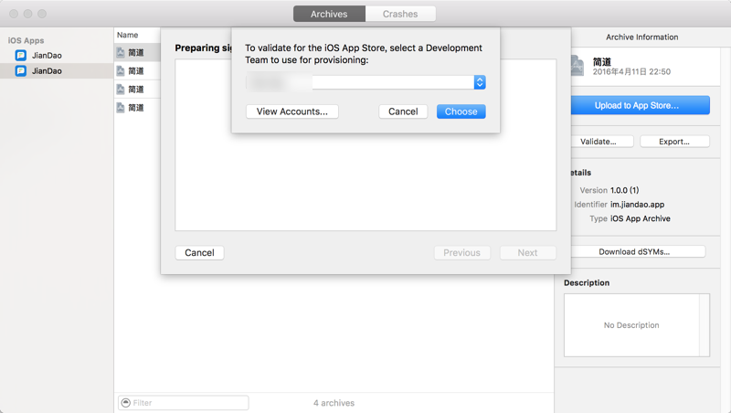This screenshot has height=413, width=731.
Task: Click the identifier im.jiandao.app
Action: (637, 205)
